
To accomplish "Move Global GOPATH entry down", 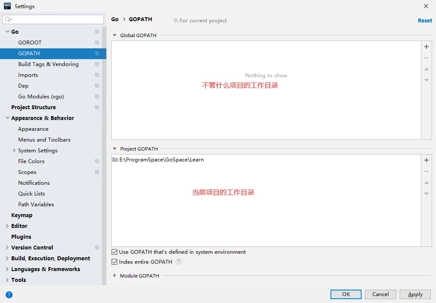I will click(x=426, y=80).
